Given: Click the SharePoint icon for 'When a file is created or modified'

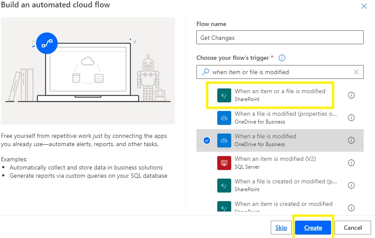Looking at the screenshot, I should pos(224,186).
